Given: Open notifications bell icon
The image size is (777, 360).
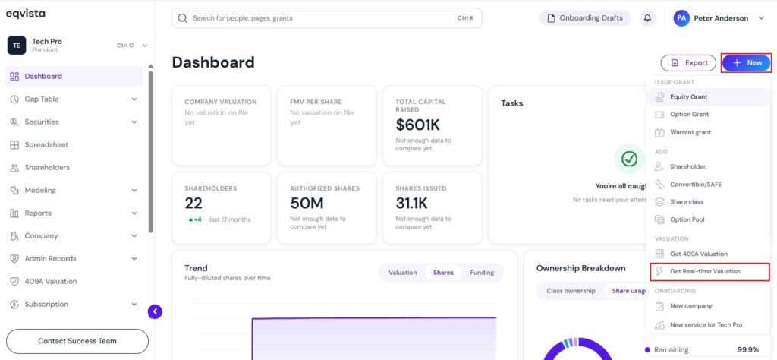Looking at the screenshot, I should coord(647,18).
